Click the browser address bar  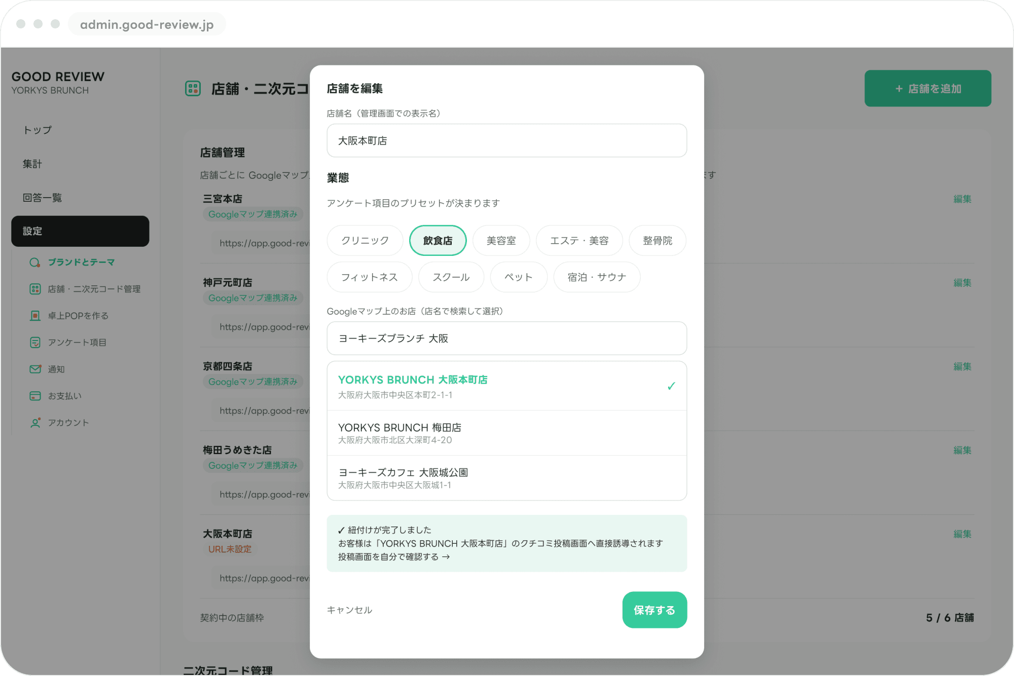point(147,24)
